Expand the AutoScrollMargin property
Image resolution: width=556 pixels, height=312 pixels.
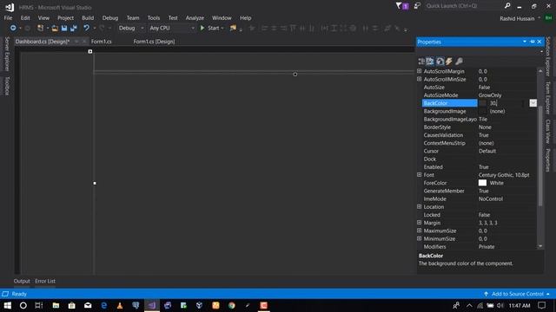(419, 71)
